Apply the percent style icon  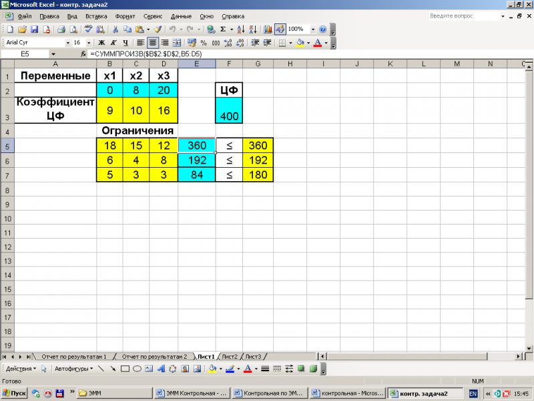[204, 43]
